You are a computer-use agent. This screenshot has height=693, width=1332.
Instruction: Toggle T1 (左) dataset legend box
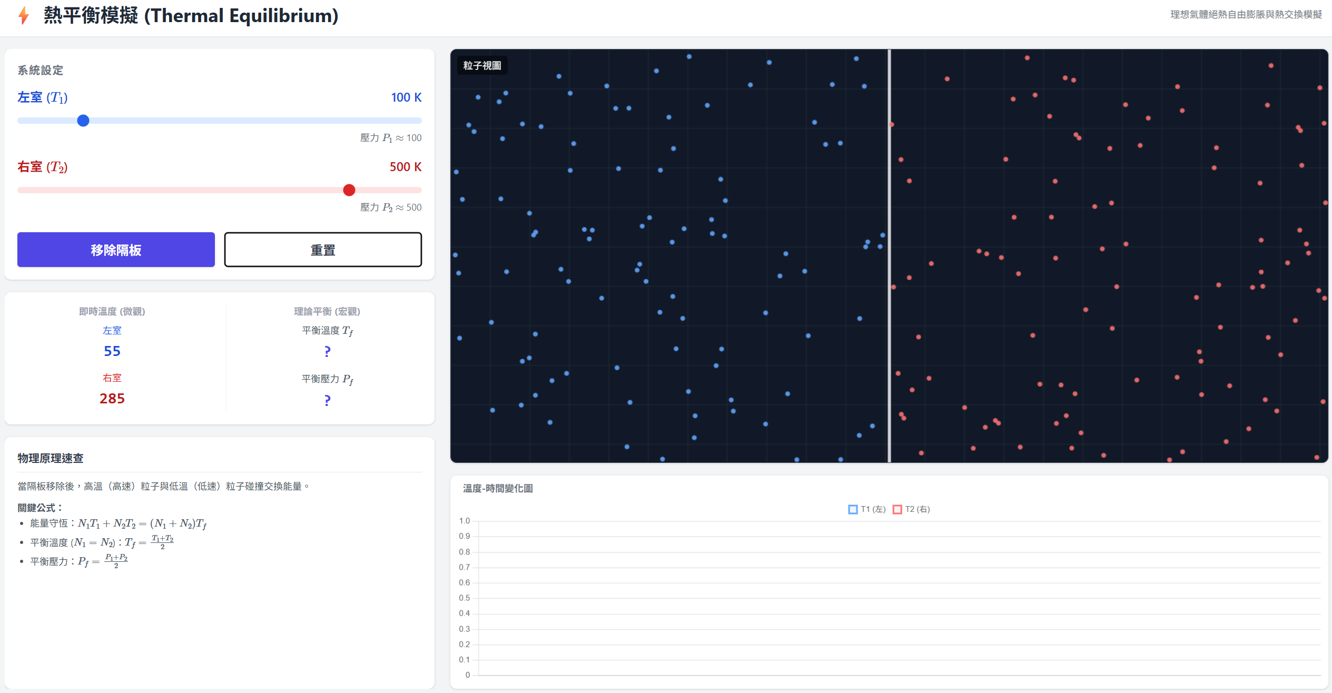(x=853, y=509)
